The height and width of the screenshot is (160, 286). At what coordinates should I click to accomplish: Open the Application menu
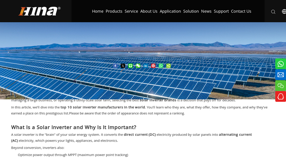171,11
